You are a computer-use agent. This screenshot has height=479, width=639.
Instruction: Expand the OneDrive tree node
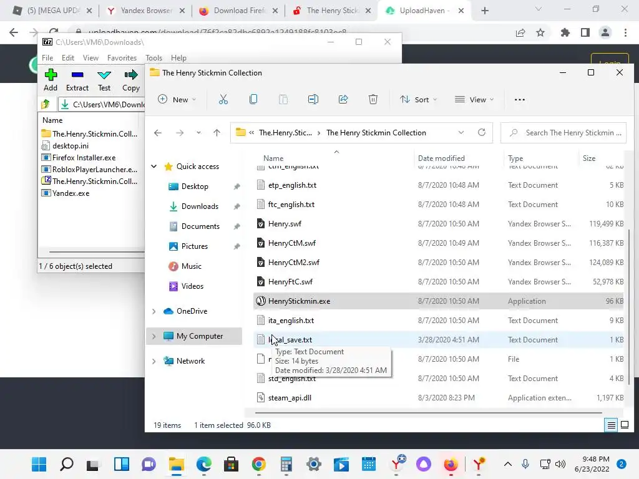click(x=154, y=311)
